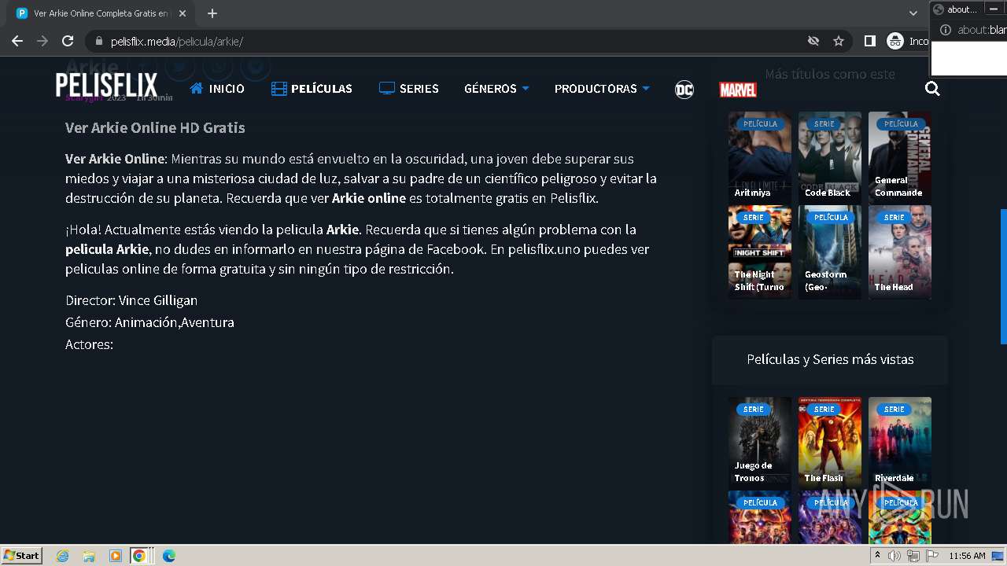
Task: Click the about:blank popup page info icon
Action: click(945, 30)
